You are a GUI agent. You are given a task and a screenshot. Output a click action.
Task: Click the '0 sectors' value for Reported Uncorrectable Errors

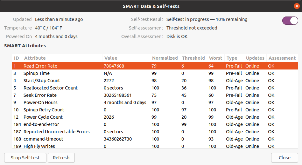pos(113,132)
